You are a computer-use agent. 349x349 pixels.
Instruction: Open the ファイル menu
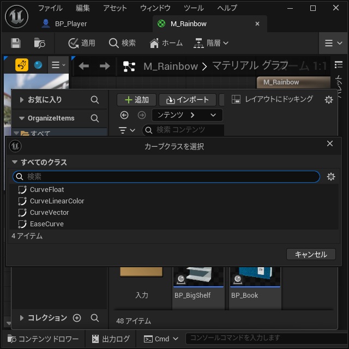[50, 8]
